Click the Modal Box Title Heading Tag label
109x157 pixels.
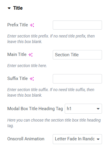pyautogui.click(x=35, y=109)
